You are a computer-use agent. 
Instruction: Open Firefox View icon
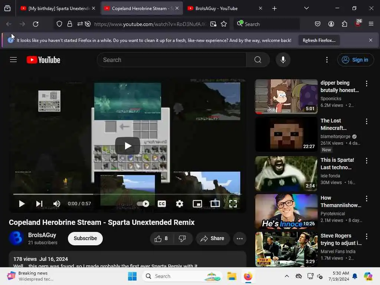pos(7,9)
